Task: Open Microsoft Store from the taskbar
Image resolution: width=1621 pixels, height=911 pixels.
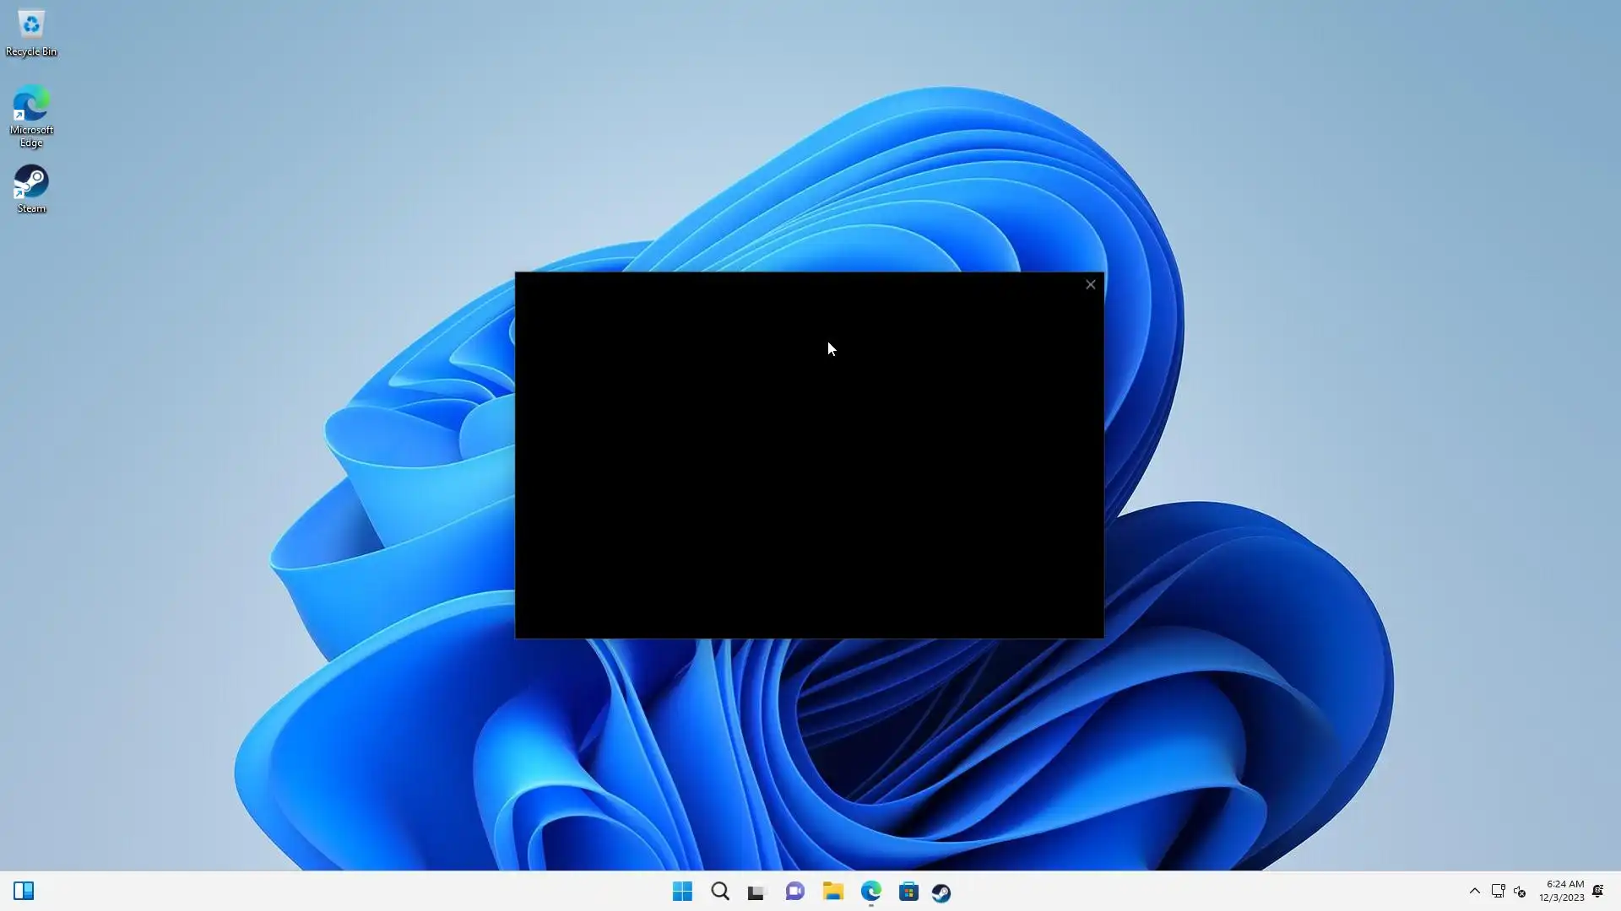Action: pyautogui.click(x=908, y=892)
